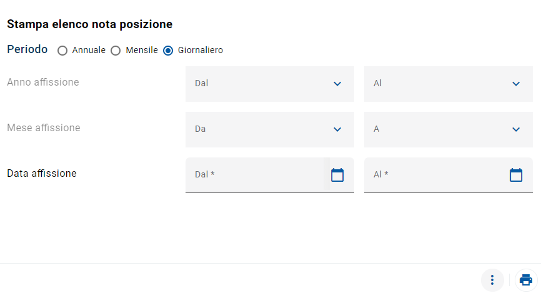Select the Annuale period radio button
The image size is (541, 293).
[x=62, y=51]
